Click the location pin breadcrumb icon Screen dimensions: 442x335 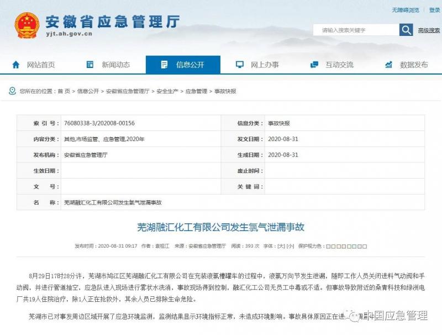(x=12, y=91)
